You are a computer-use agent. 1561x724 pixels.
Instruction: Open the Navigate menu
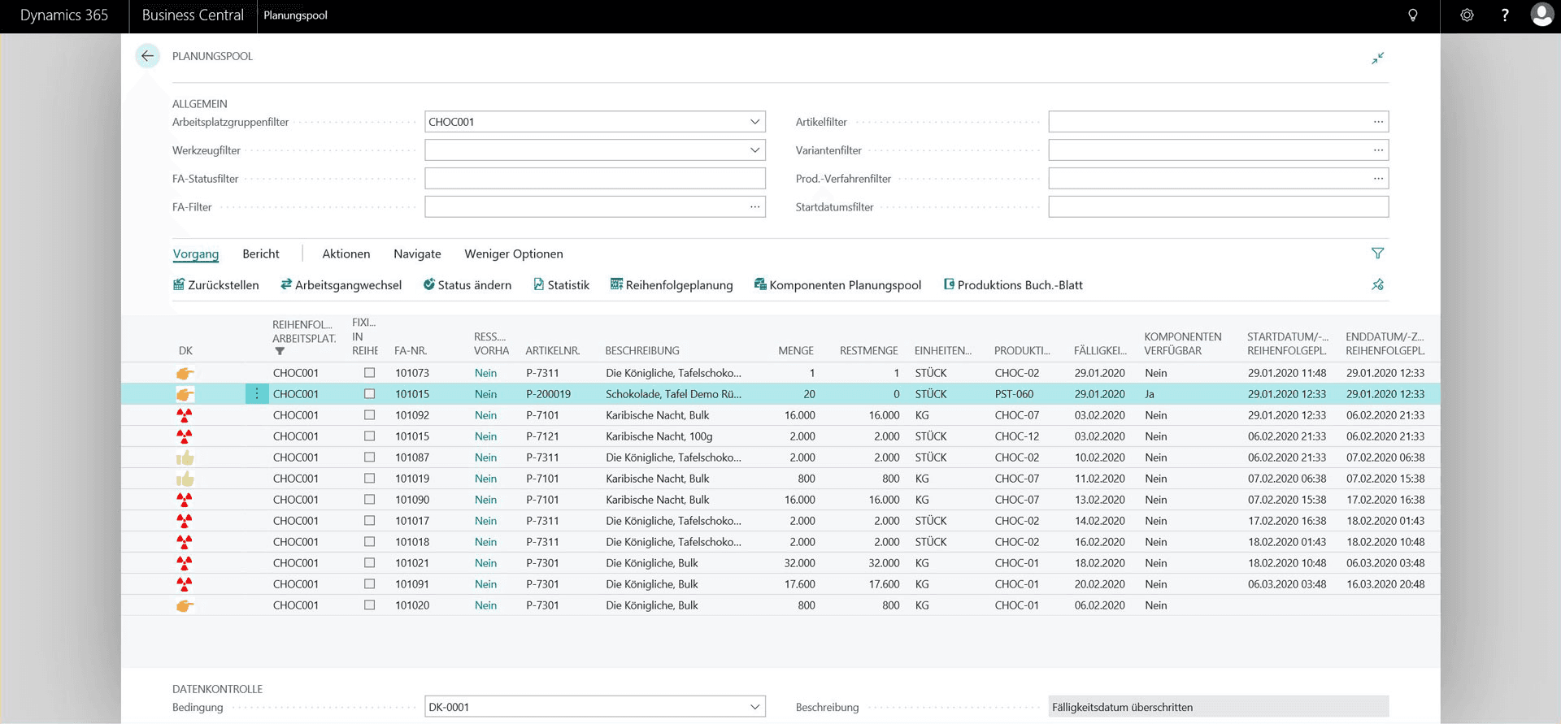click(417, 254)
